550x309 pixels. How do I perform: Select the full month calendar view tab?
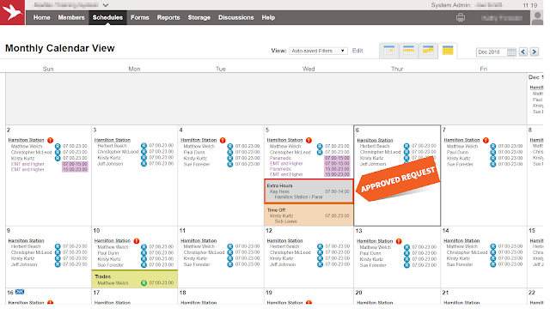(x=448, y=51)
